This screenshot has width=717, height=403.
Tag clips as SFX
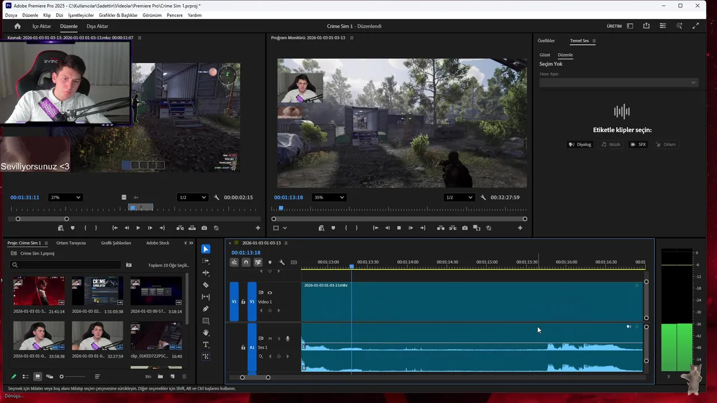tap(638, 144)
